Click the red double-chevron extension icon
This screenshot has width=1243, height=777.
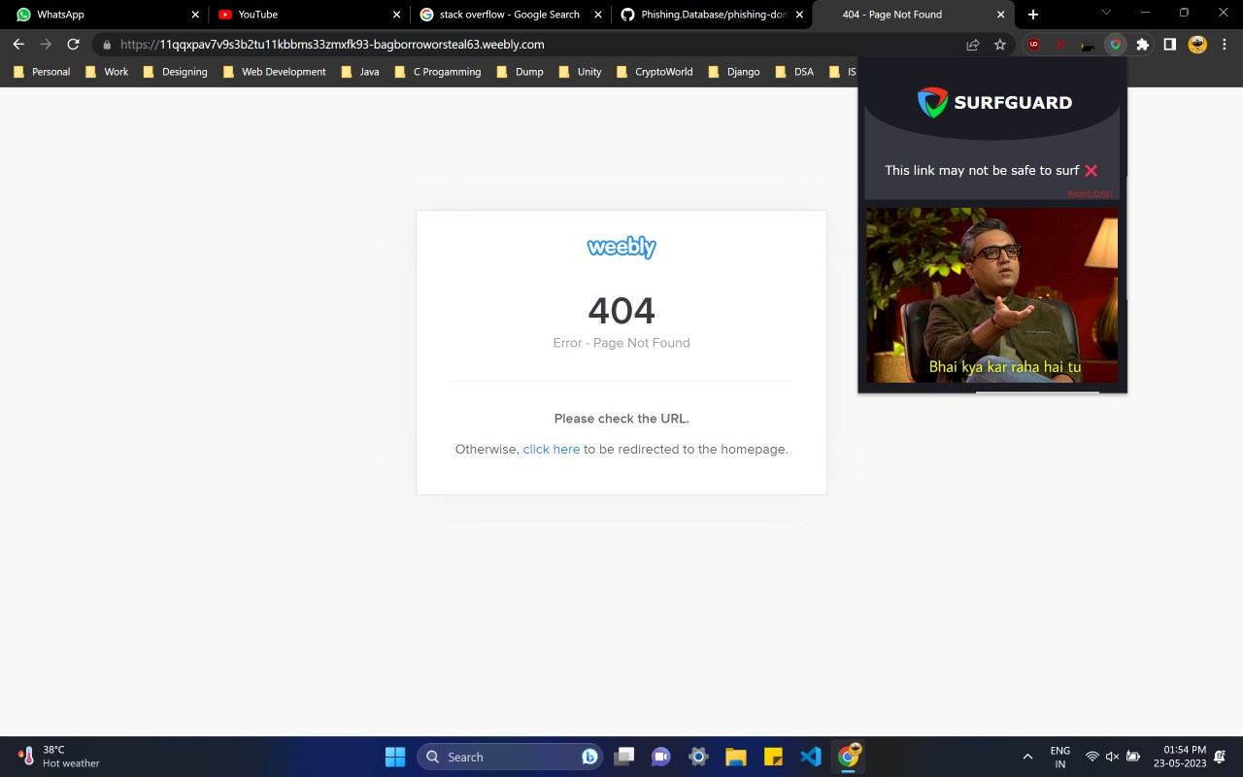click(x=1061, y=45)
